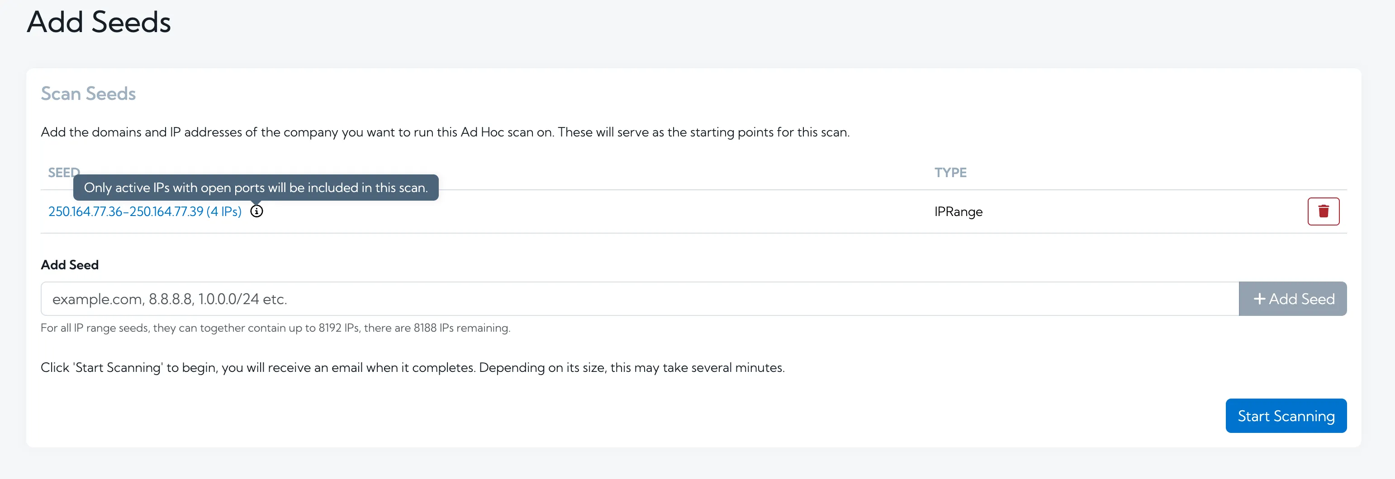The height and width of the screenshot is (479, 1395).
Task: Click the Ad Hoc scan description text
Action: click(445, 132)
